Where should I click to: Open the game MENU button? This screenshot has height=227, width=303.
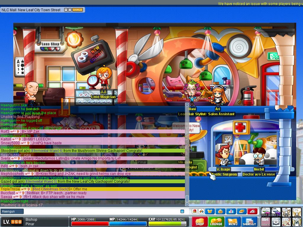tap(233, 222)
